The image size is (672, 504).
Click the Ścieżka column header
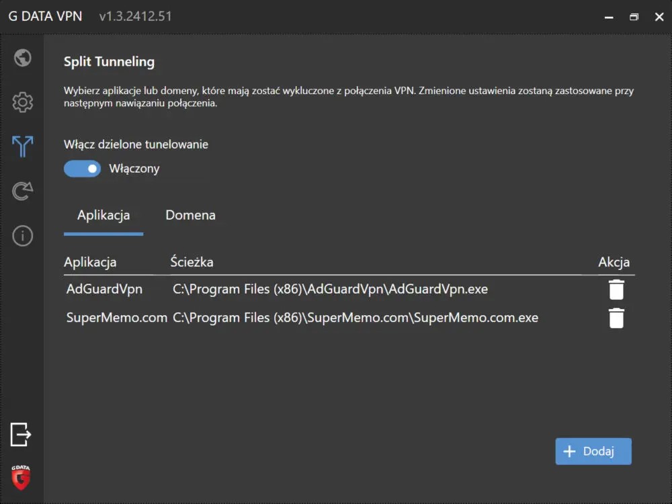click(x=192, y=262)
